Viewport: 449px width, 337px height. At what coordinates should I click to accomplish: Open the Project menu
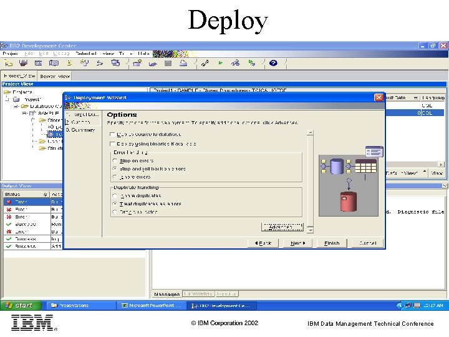[x=11, y=54]
